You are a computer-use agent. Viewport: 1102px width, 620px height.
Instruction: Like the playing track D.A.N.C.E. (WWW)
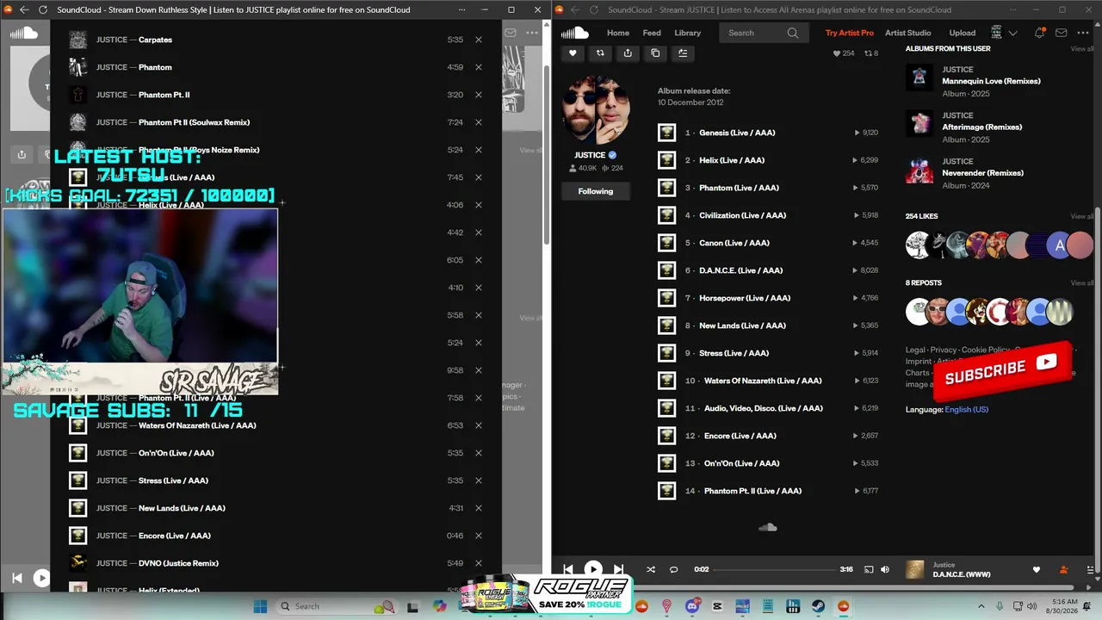(x=1037, y=569)
